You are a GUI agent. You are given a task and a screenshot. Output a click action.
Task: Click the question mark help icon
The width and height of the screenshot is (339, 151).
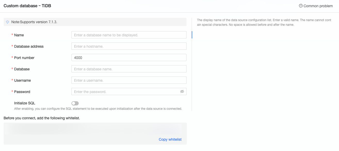coord(301,6)
